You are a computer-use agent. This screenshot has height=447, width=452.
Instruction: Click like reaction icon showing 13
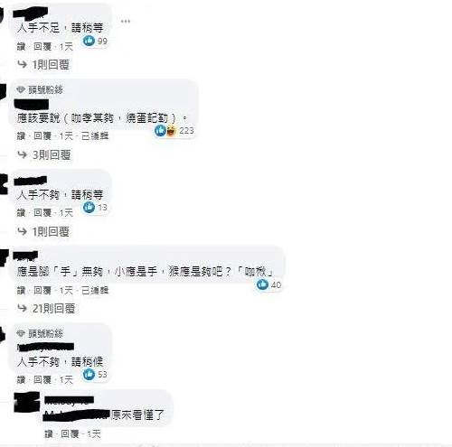pos(89,207)
